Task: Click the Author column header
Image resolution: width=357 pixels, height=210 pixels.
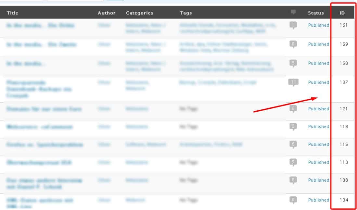Action: (107, 13)
